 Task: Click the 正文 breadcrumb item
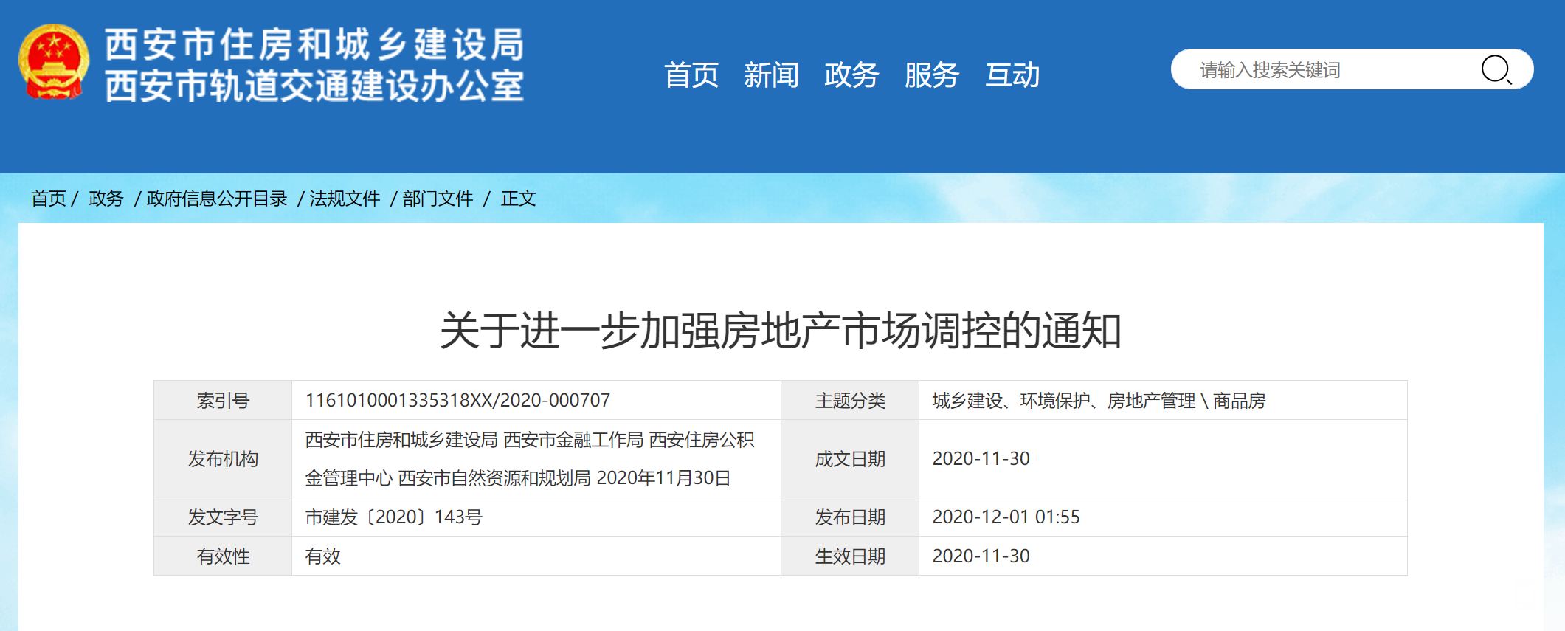[518, 199]
